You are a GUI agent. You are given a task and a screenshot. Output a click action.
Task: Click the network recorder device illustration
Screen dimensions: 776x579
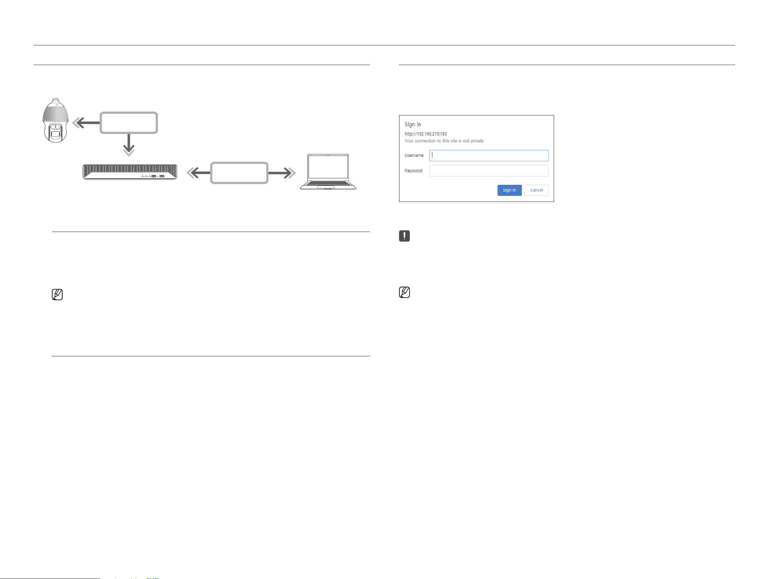pyautogui.click(x=130, y=172)
